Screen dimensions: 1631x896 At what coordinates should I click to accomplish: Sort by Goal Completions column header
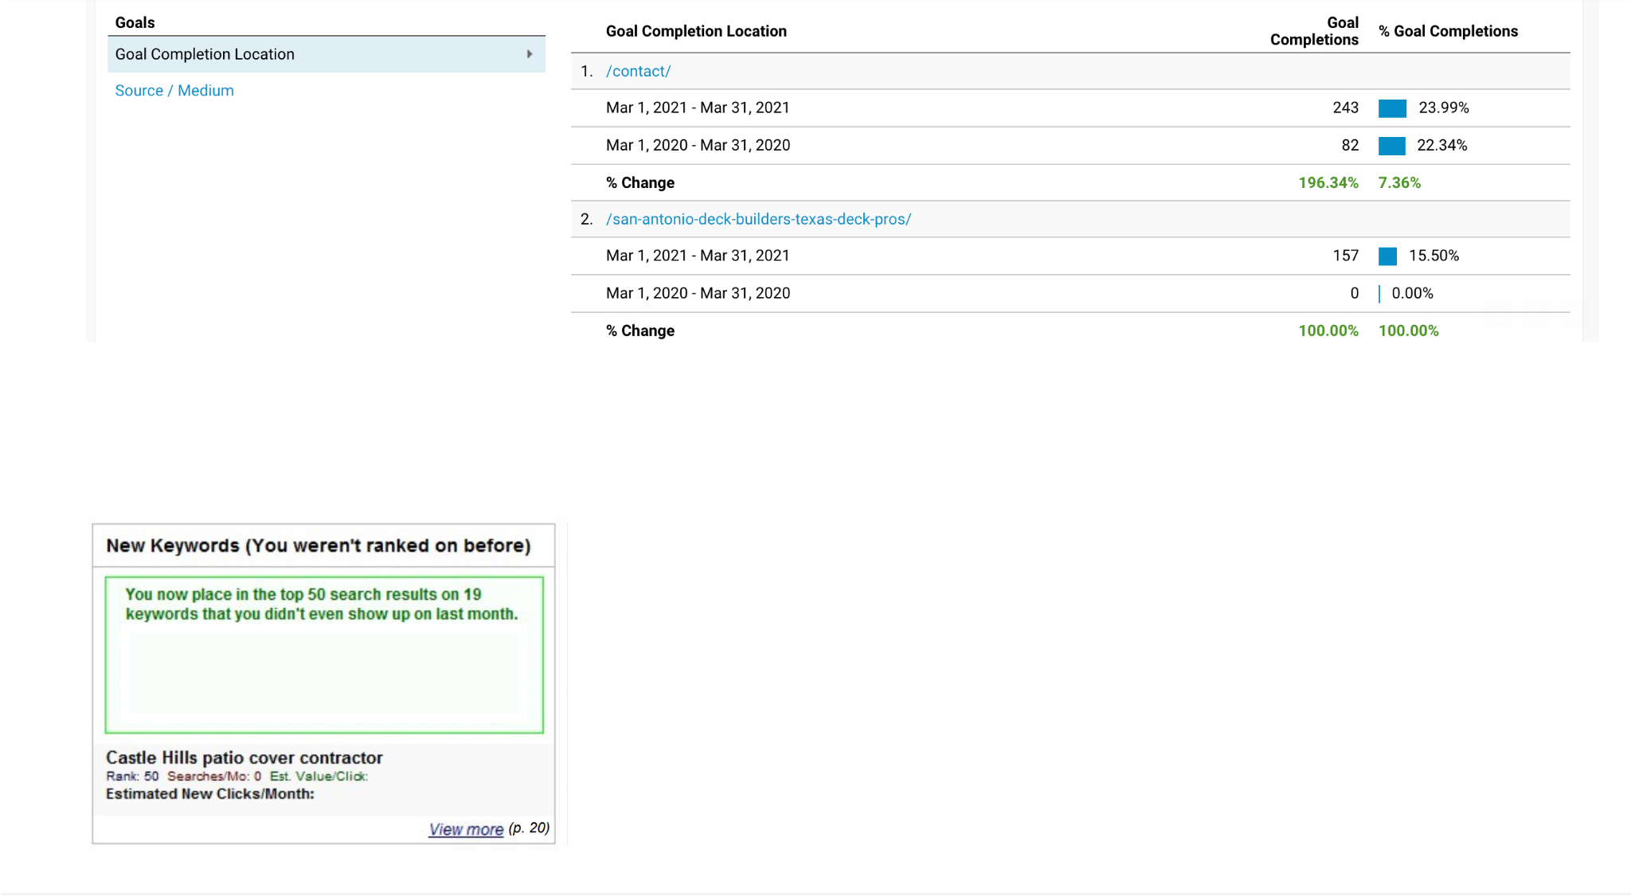click(1314, 31)
